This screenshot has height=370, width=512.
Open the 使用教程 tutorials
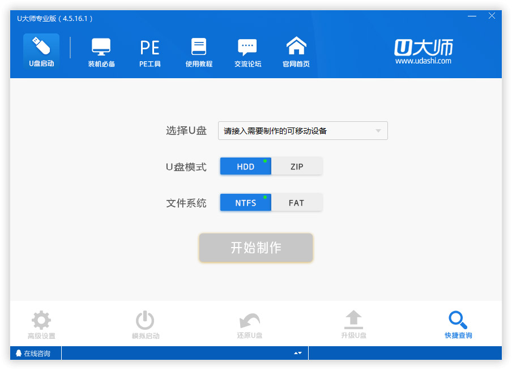click(198, 51)
